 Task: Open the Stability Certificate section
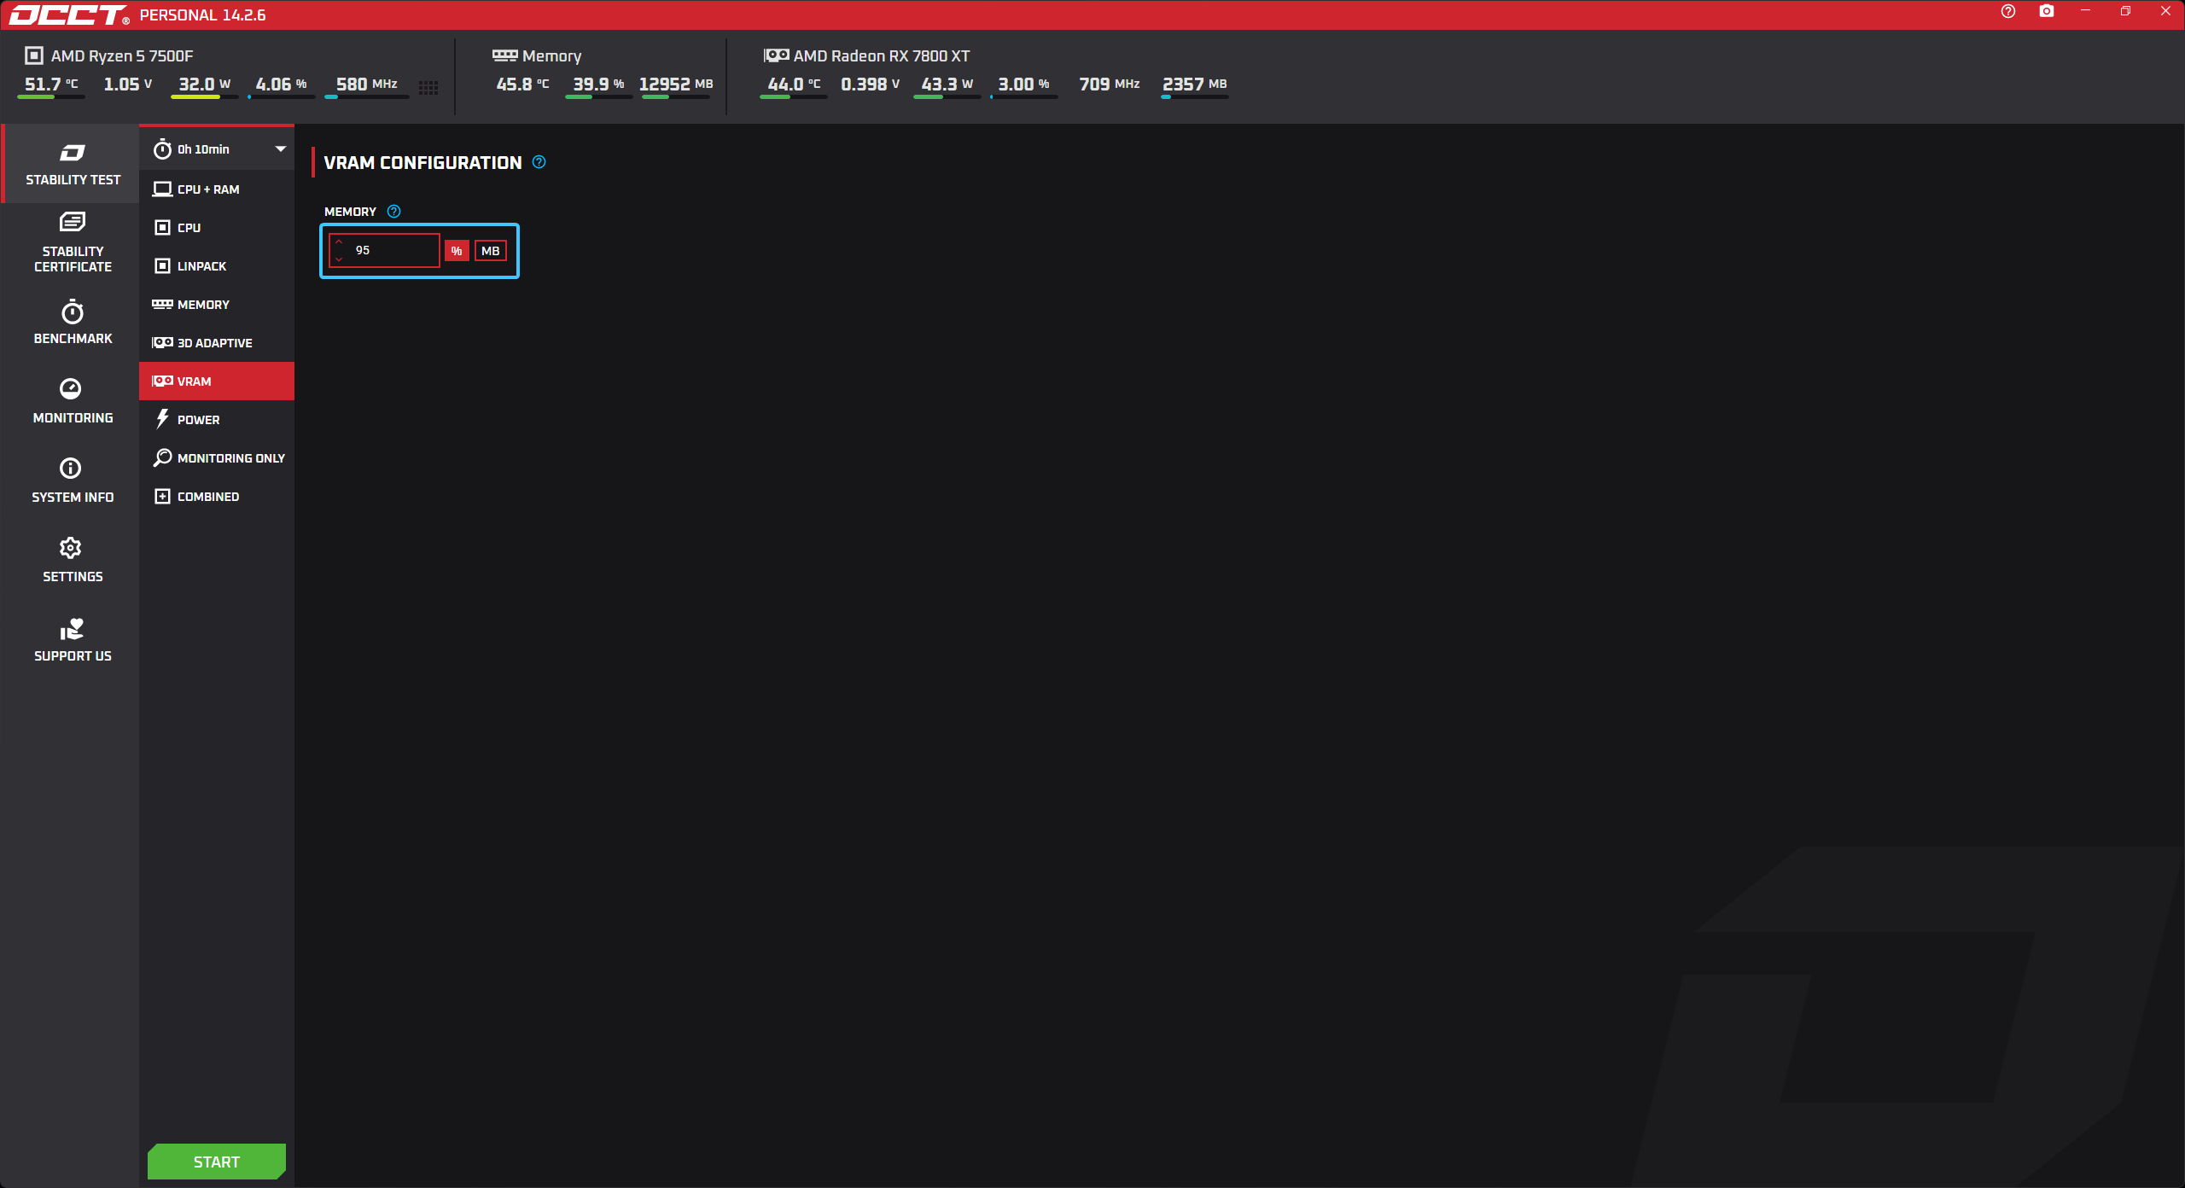pyautogui.click(x=73, y=242)
